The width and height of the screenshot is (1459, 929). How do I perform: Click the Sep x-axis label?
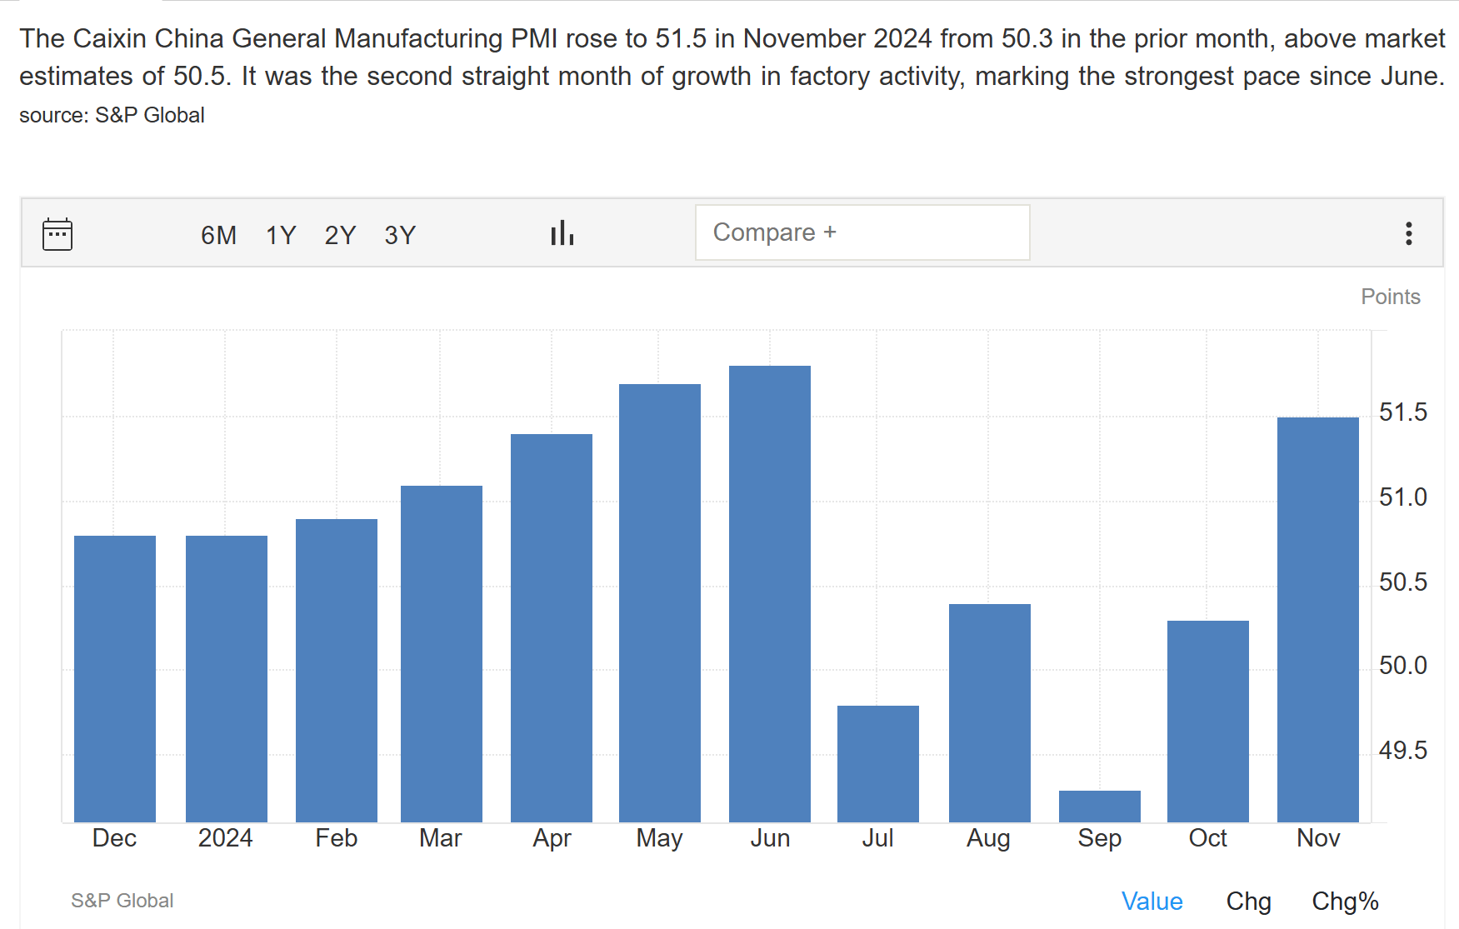(x=1099, y=838)
